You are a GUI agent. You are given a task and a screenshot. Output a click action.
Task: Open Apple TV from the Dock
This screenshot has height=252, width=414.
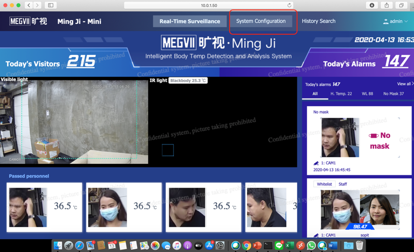pos(199,246)
